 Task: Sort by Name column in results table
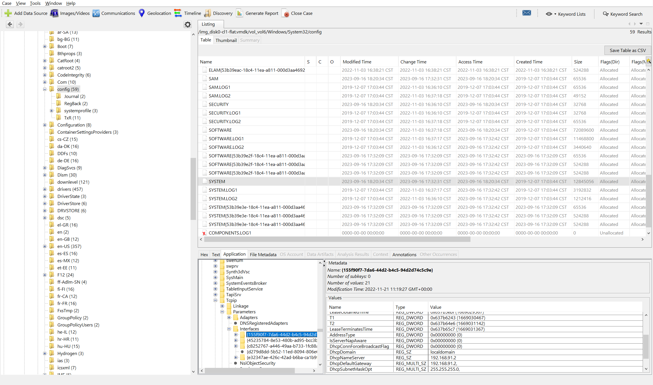252,62
